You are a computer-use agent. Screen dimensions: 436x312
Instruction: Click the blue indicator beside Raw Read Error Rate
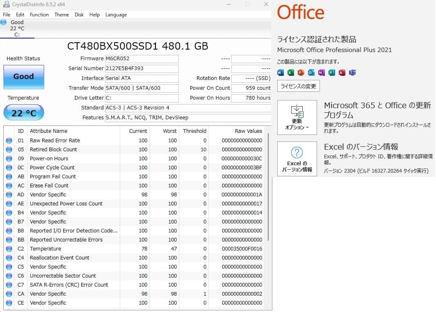click(x=10, y=140)
